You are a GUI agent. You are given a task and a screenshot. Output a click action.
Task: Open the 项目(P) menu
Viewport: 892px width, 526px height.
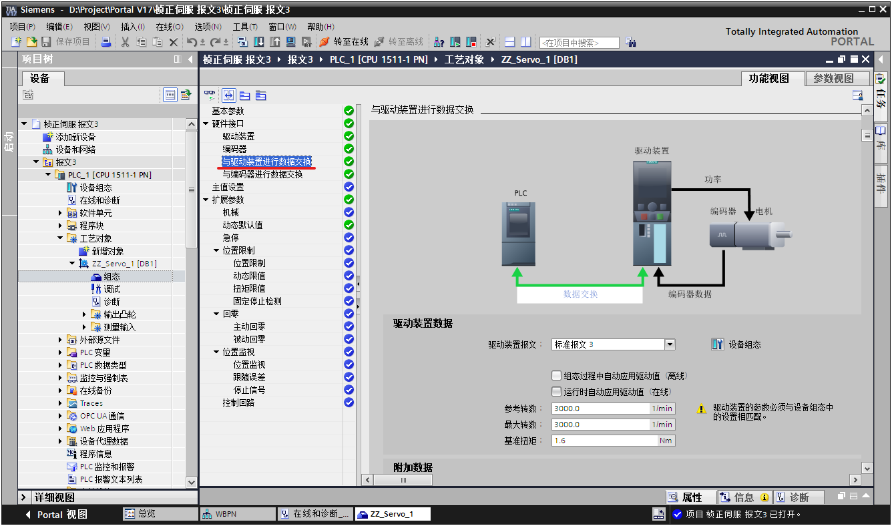[22, 27]
